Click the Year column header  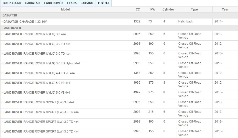point(225,9)
